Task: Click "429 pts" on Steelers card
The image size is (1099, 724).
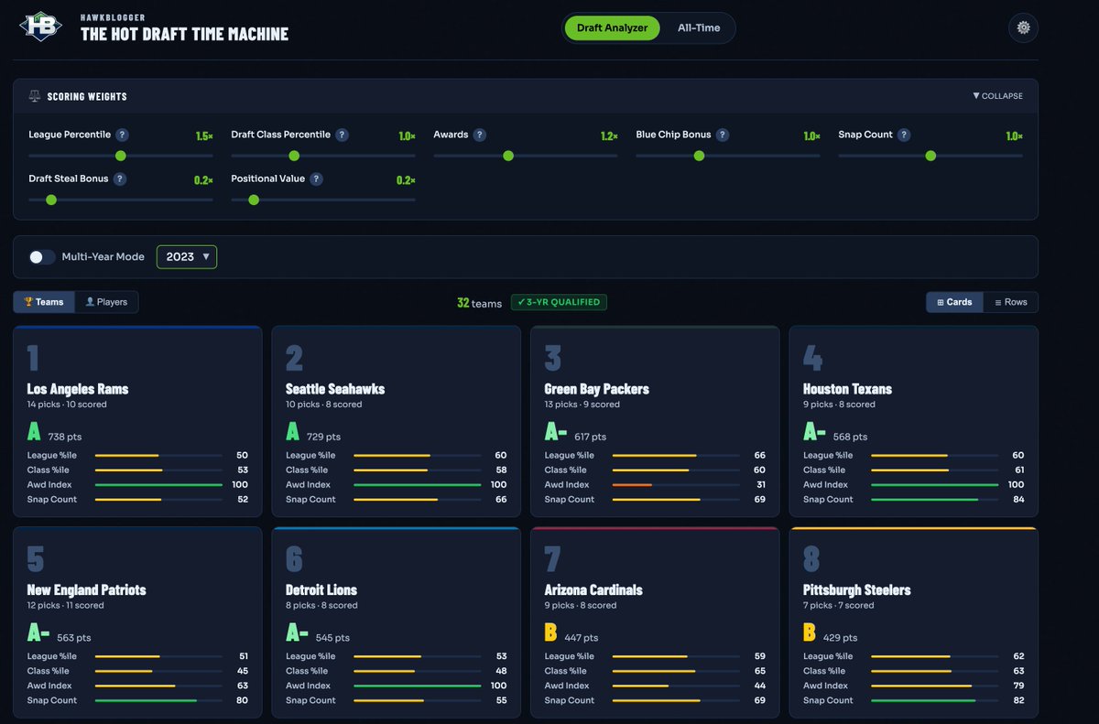Action: (x=840, y=638)
